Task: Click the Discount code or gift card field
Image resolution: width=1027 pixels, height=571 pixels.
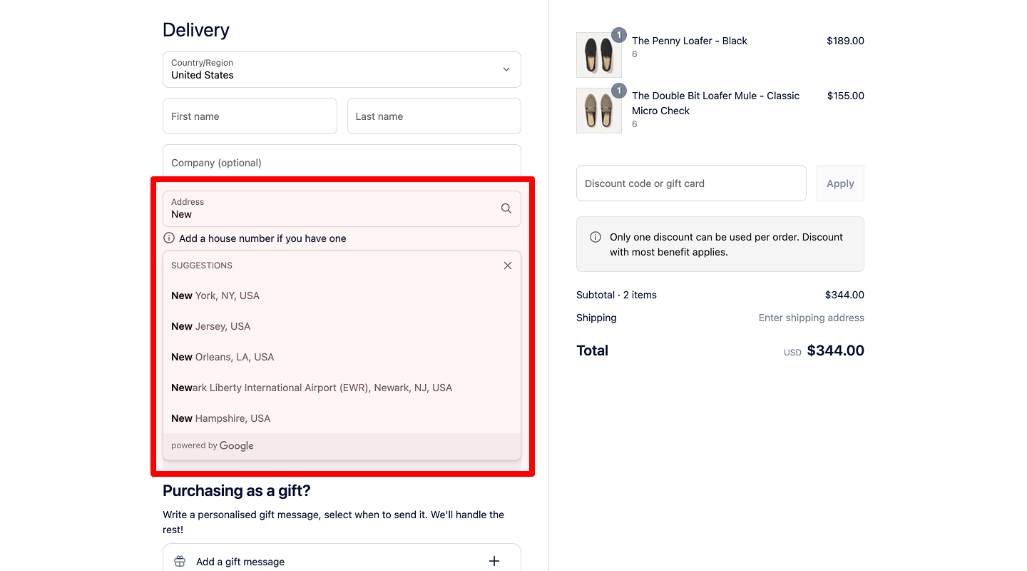Action: pyautogui.click(x=690, y=183)
